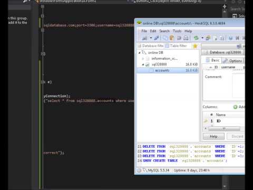Click the plus icon in Visual Studio
The image size is (253, 190).
[x=225, y=7]
